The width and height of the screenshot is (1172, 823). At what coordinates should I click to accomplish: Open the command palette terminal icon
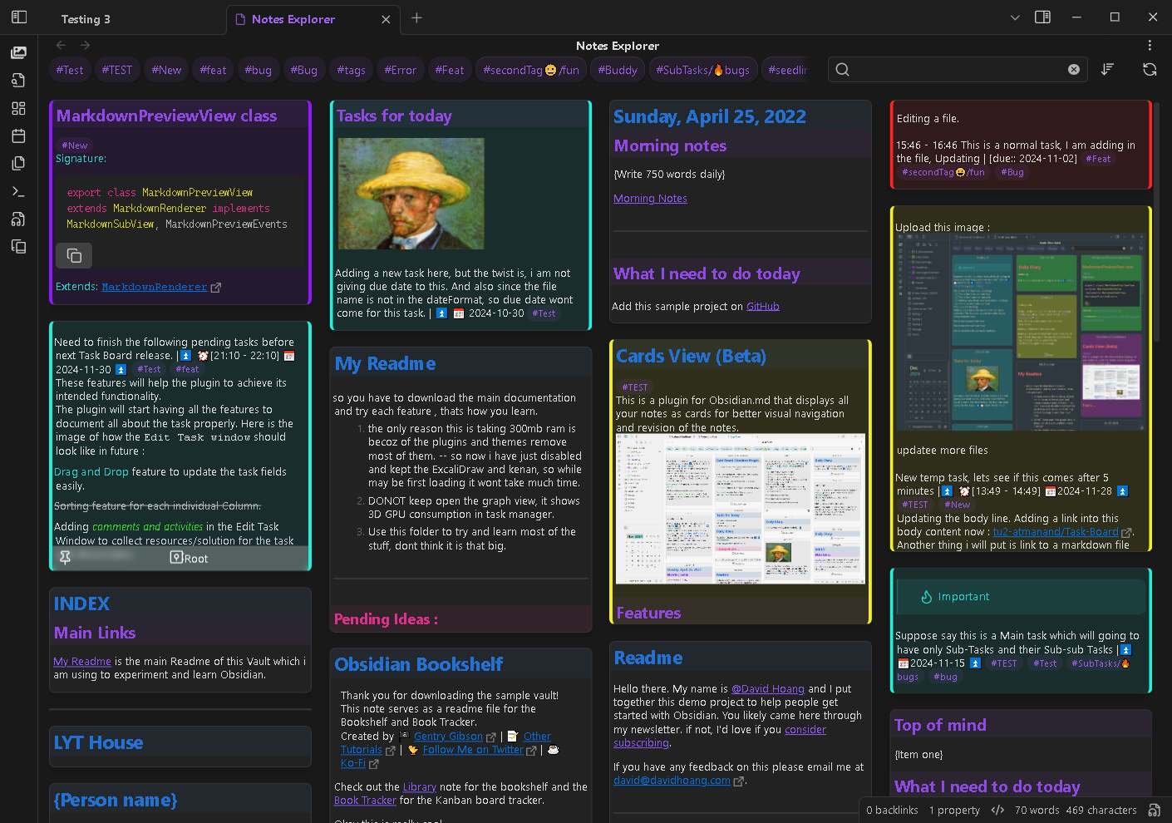[x=18, y=191]
